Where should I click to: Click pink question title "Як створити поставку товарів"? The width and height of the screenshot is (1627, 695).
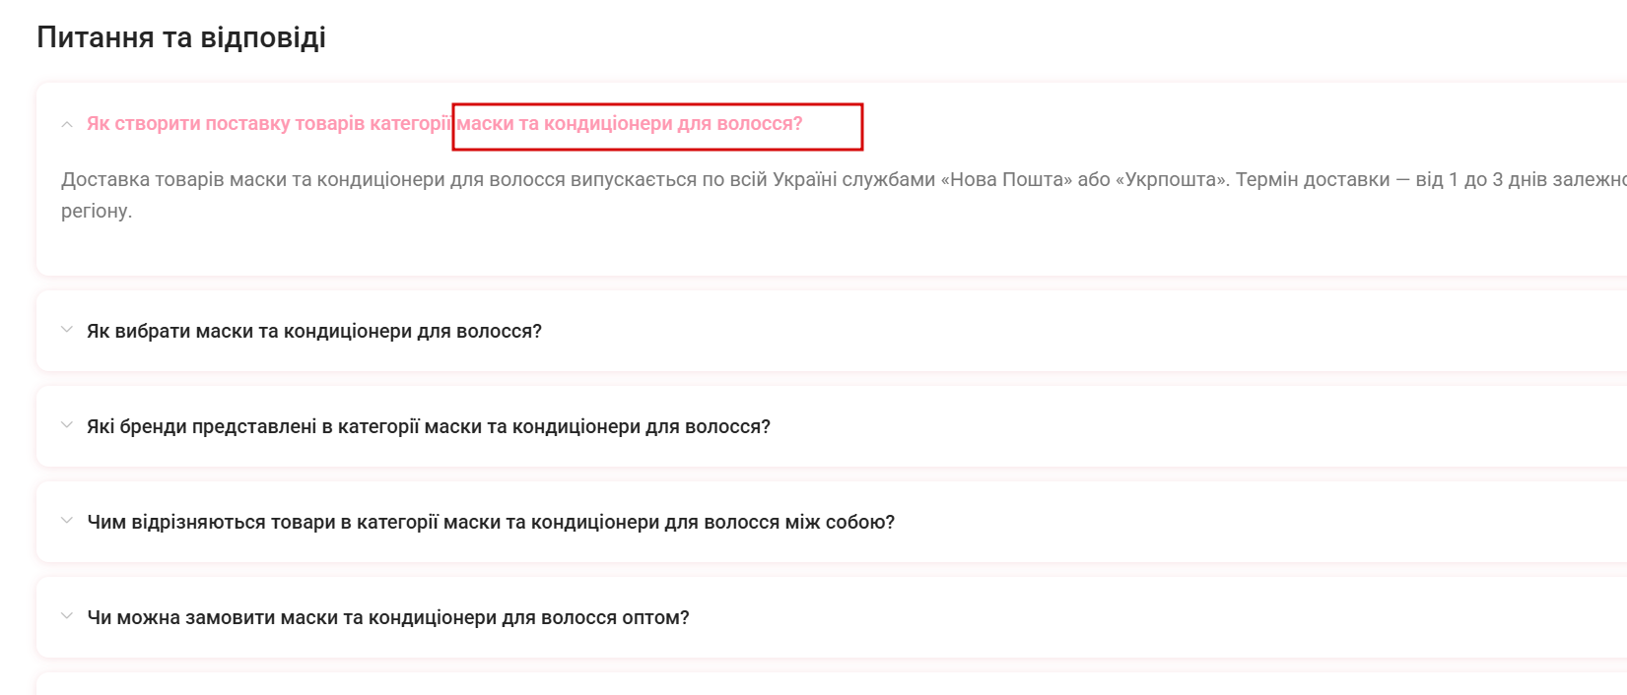[x=266, y=124]
